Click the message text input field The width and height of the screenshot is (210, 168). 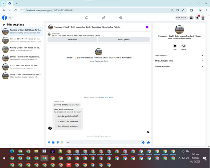[x=104, y=142]
